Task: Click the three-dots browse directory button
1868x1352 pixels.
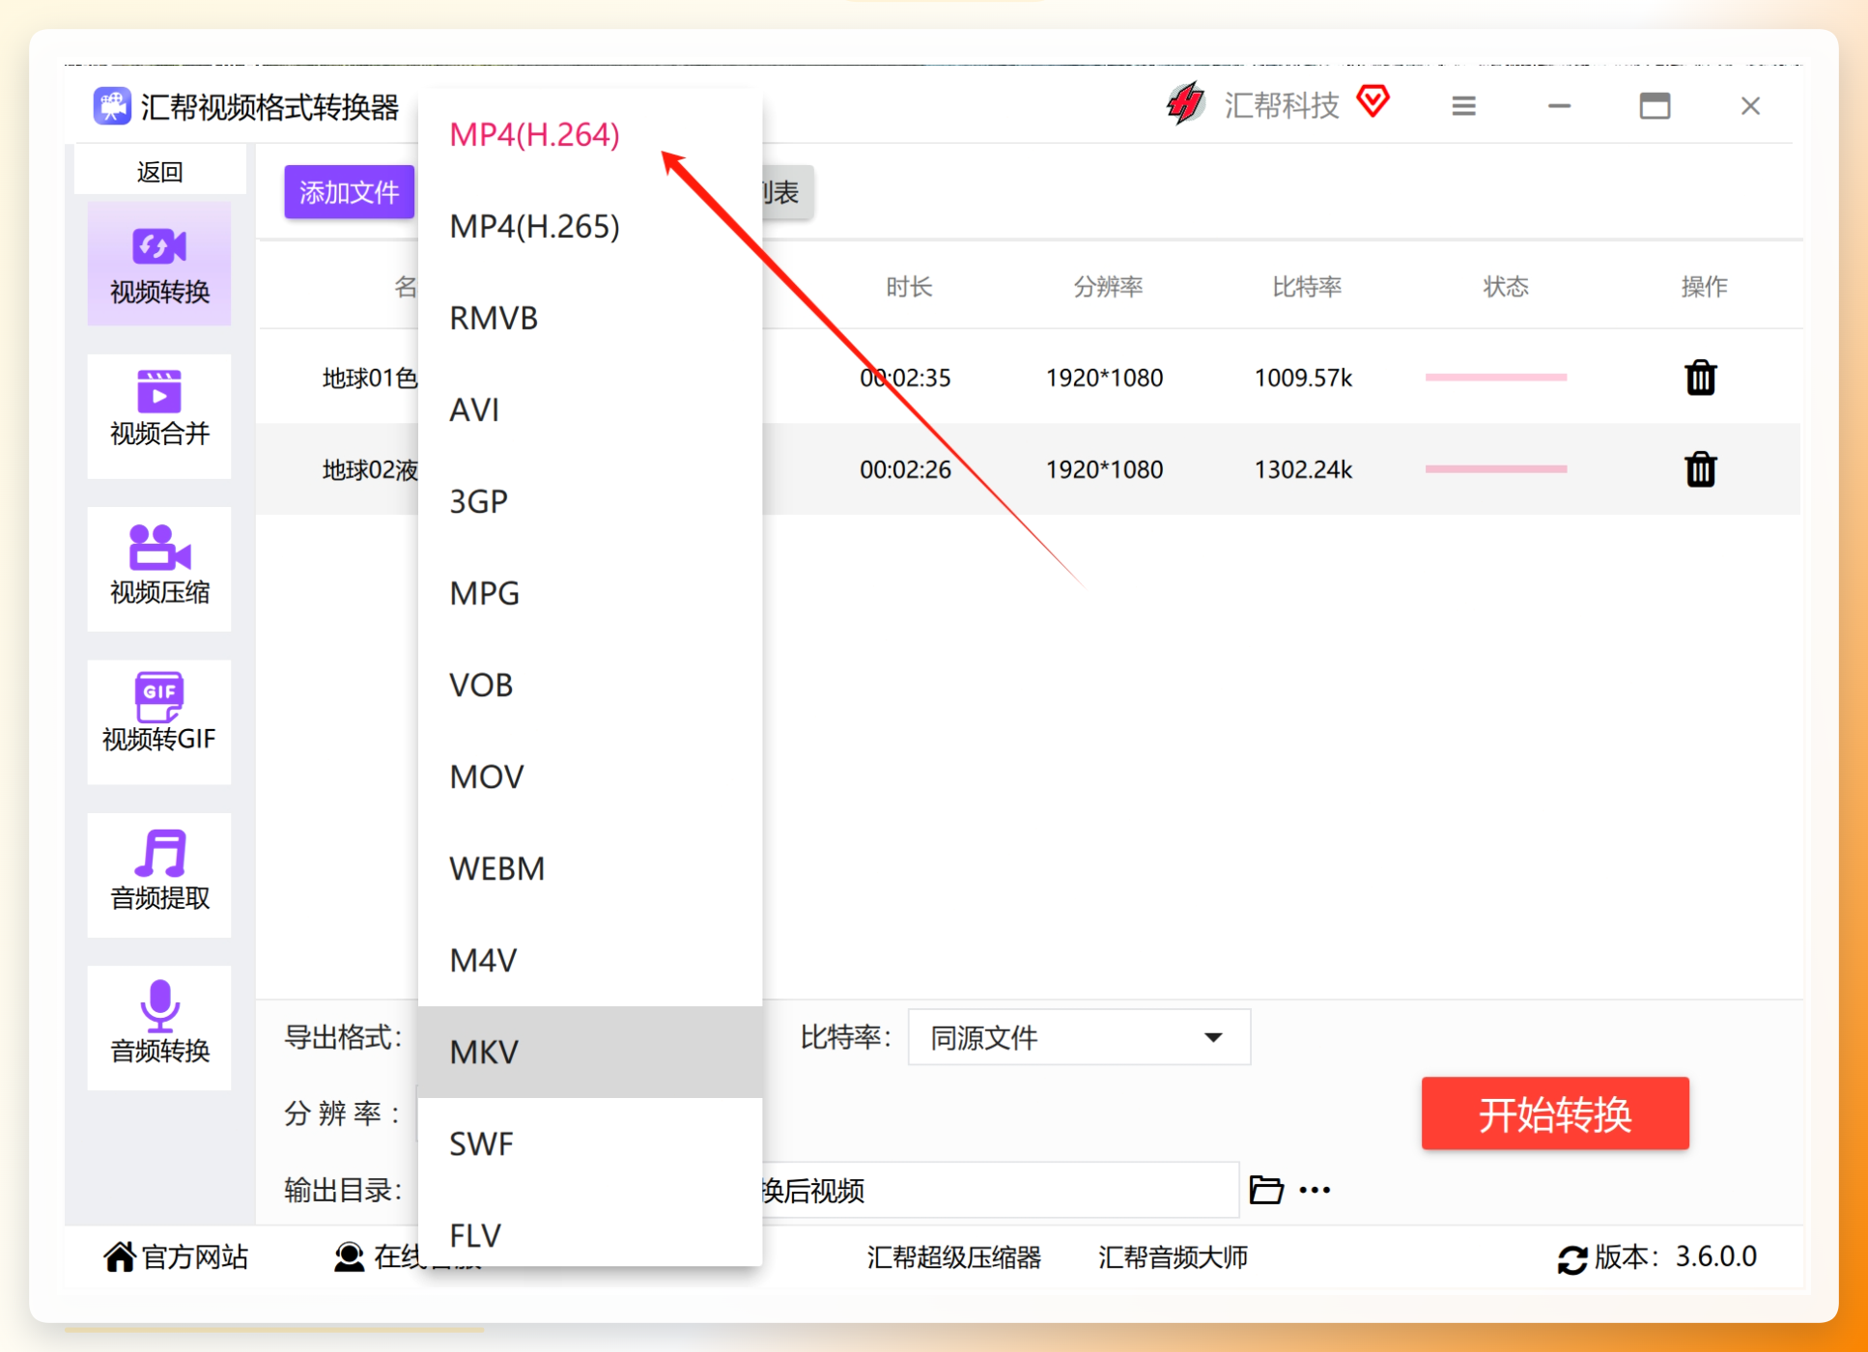Action: (1315, 1190)
